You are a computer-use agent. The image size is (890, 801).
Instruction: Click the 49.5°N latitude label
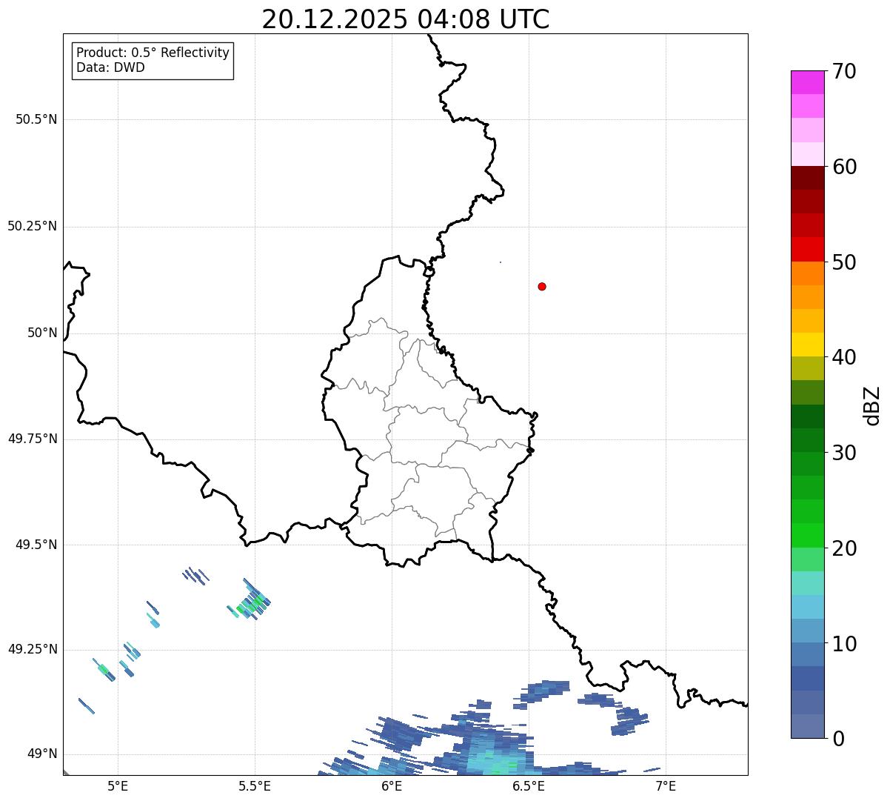coord(36,545)
